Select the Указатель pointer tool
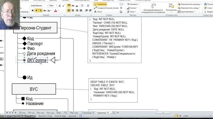Screen dimensions: 213x119 (100, 4)
